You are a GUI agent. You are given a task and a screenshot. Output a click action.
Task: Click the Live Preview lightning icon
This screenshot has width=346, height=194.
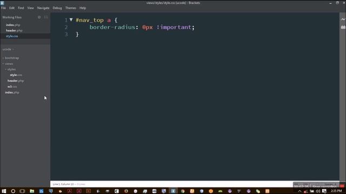tap(343, 19)
